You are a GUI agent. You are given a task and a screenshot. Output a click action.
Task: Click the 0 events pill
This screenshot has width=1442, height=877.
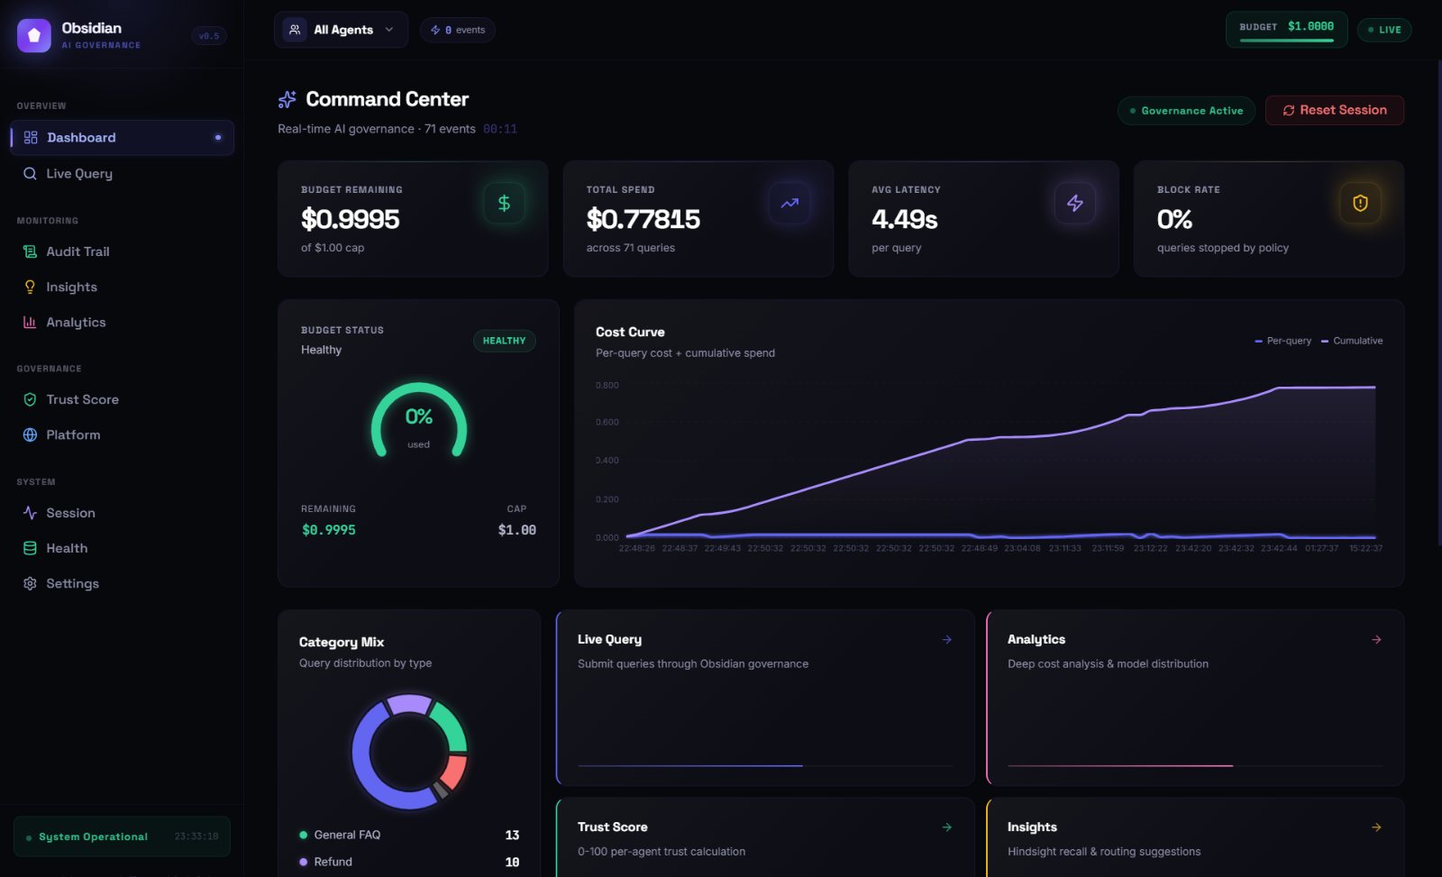point(458,30)
